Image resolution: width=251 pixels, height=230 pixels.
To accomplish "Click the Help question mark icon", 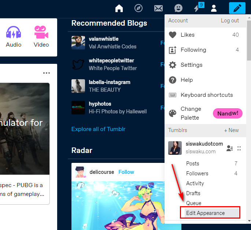I will 173,80.
